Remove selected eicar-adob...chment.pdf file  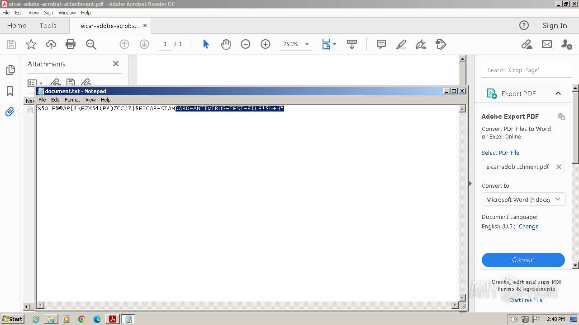click(559, 167)
